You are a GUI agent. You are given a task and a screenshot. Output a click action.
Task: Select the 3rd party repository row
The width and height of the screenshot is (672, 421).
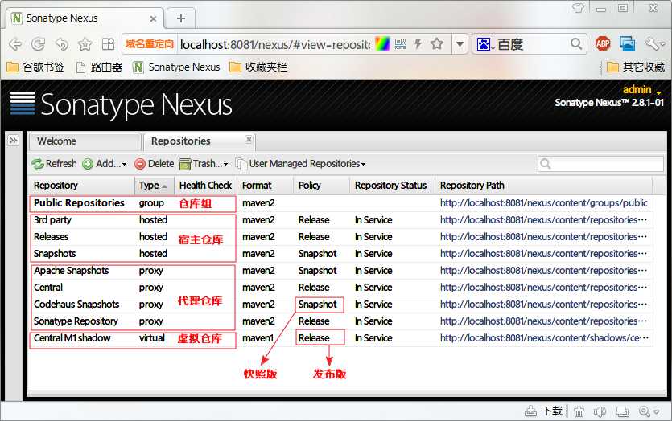340,220
